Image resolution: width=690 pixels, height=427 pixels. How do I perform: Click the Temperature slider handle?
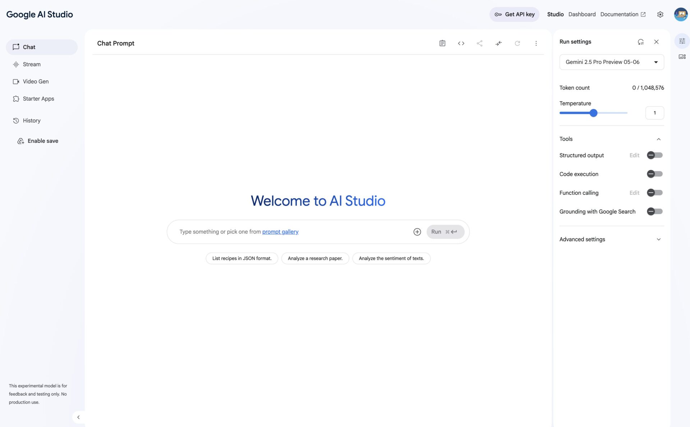tap(593, 113)
